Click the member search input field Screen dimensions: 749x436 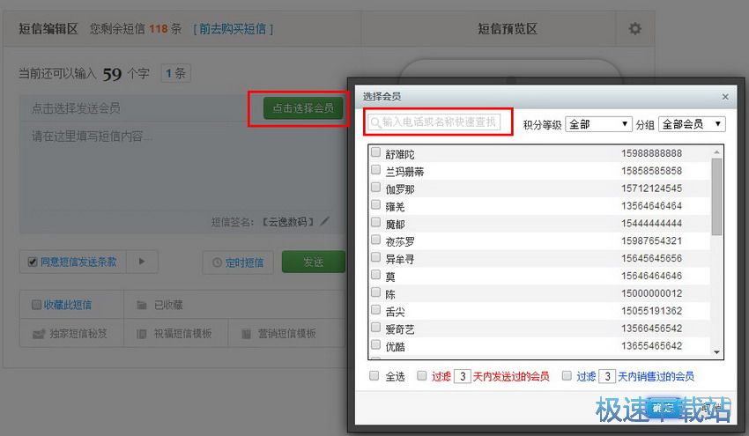(434, 122)
